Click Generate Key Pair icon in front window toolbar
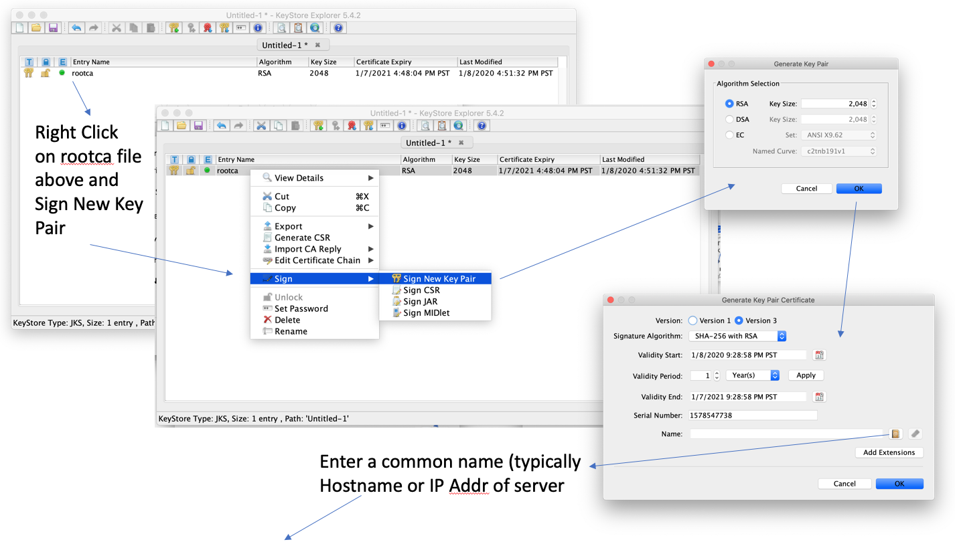This screenshot has width=955, height=548. pyautogui.click(x=319, y=126)
